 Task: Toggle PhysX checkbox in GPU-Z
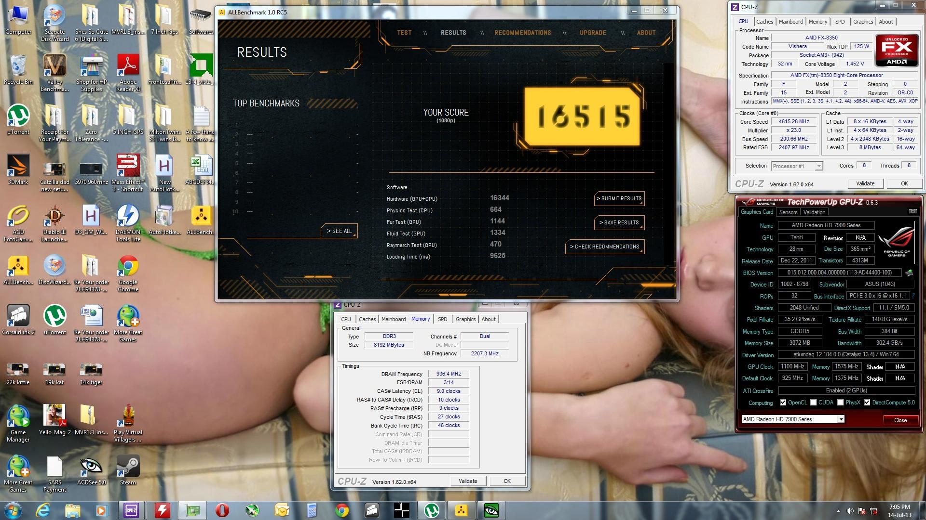coord(841,403)
